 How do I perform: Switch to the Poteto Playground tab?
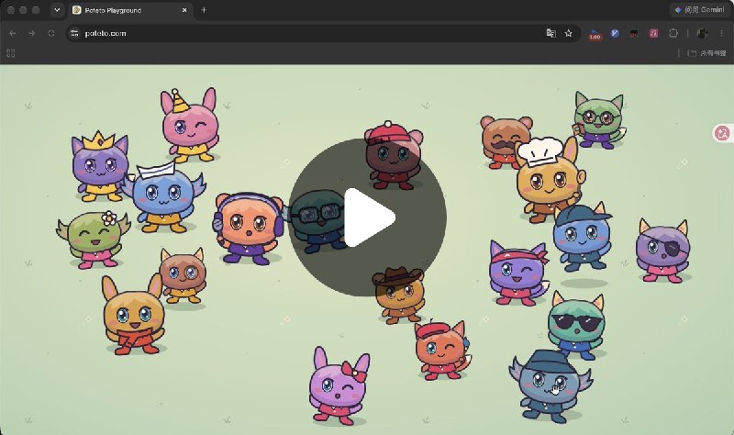129,10
